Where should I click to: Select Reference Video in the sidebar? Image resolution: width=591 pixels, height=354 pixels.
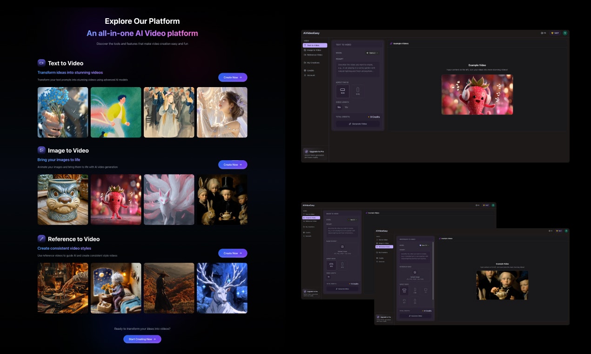click(x=314, y=55)
